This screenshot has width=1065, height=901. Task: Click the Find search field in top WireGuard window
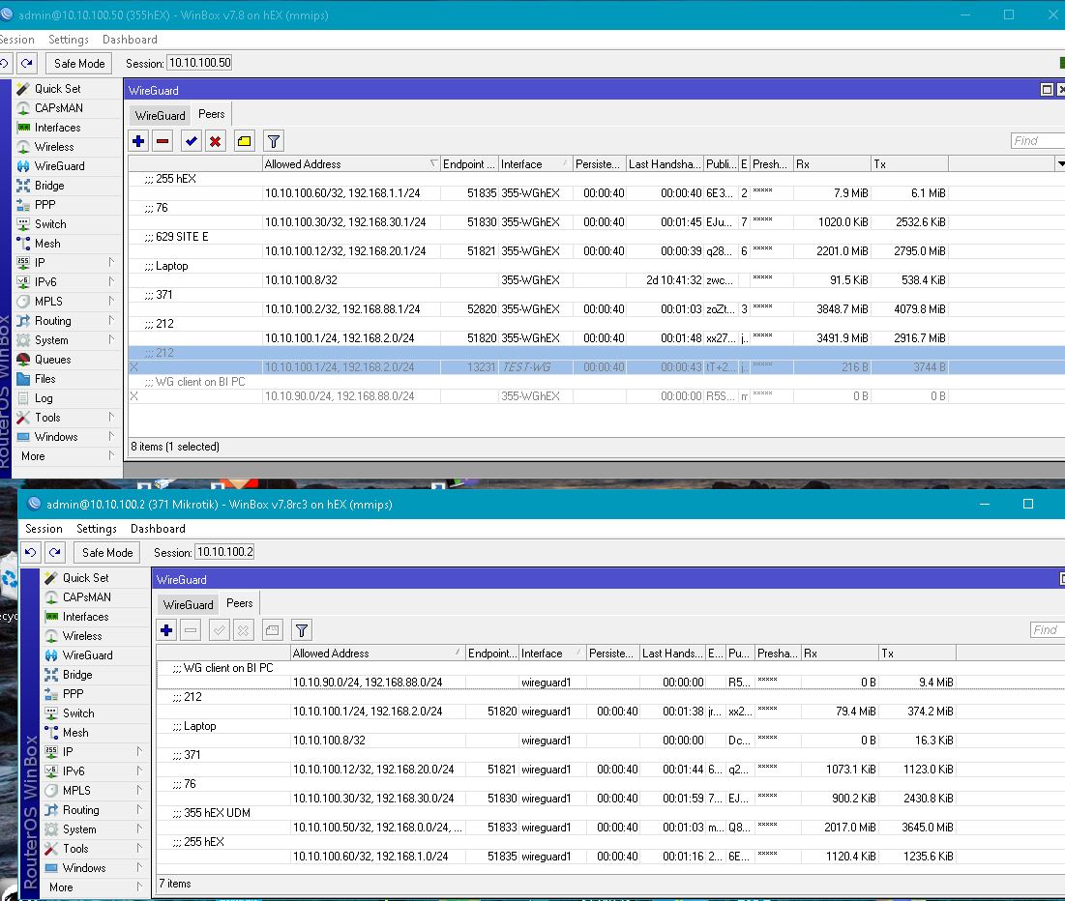1037,141
